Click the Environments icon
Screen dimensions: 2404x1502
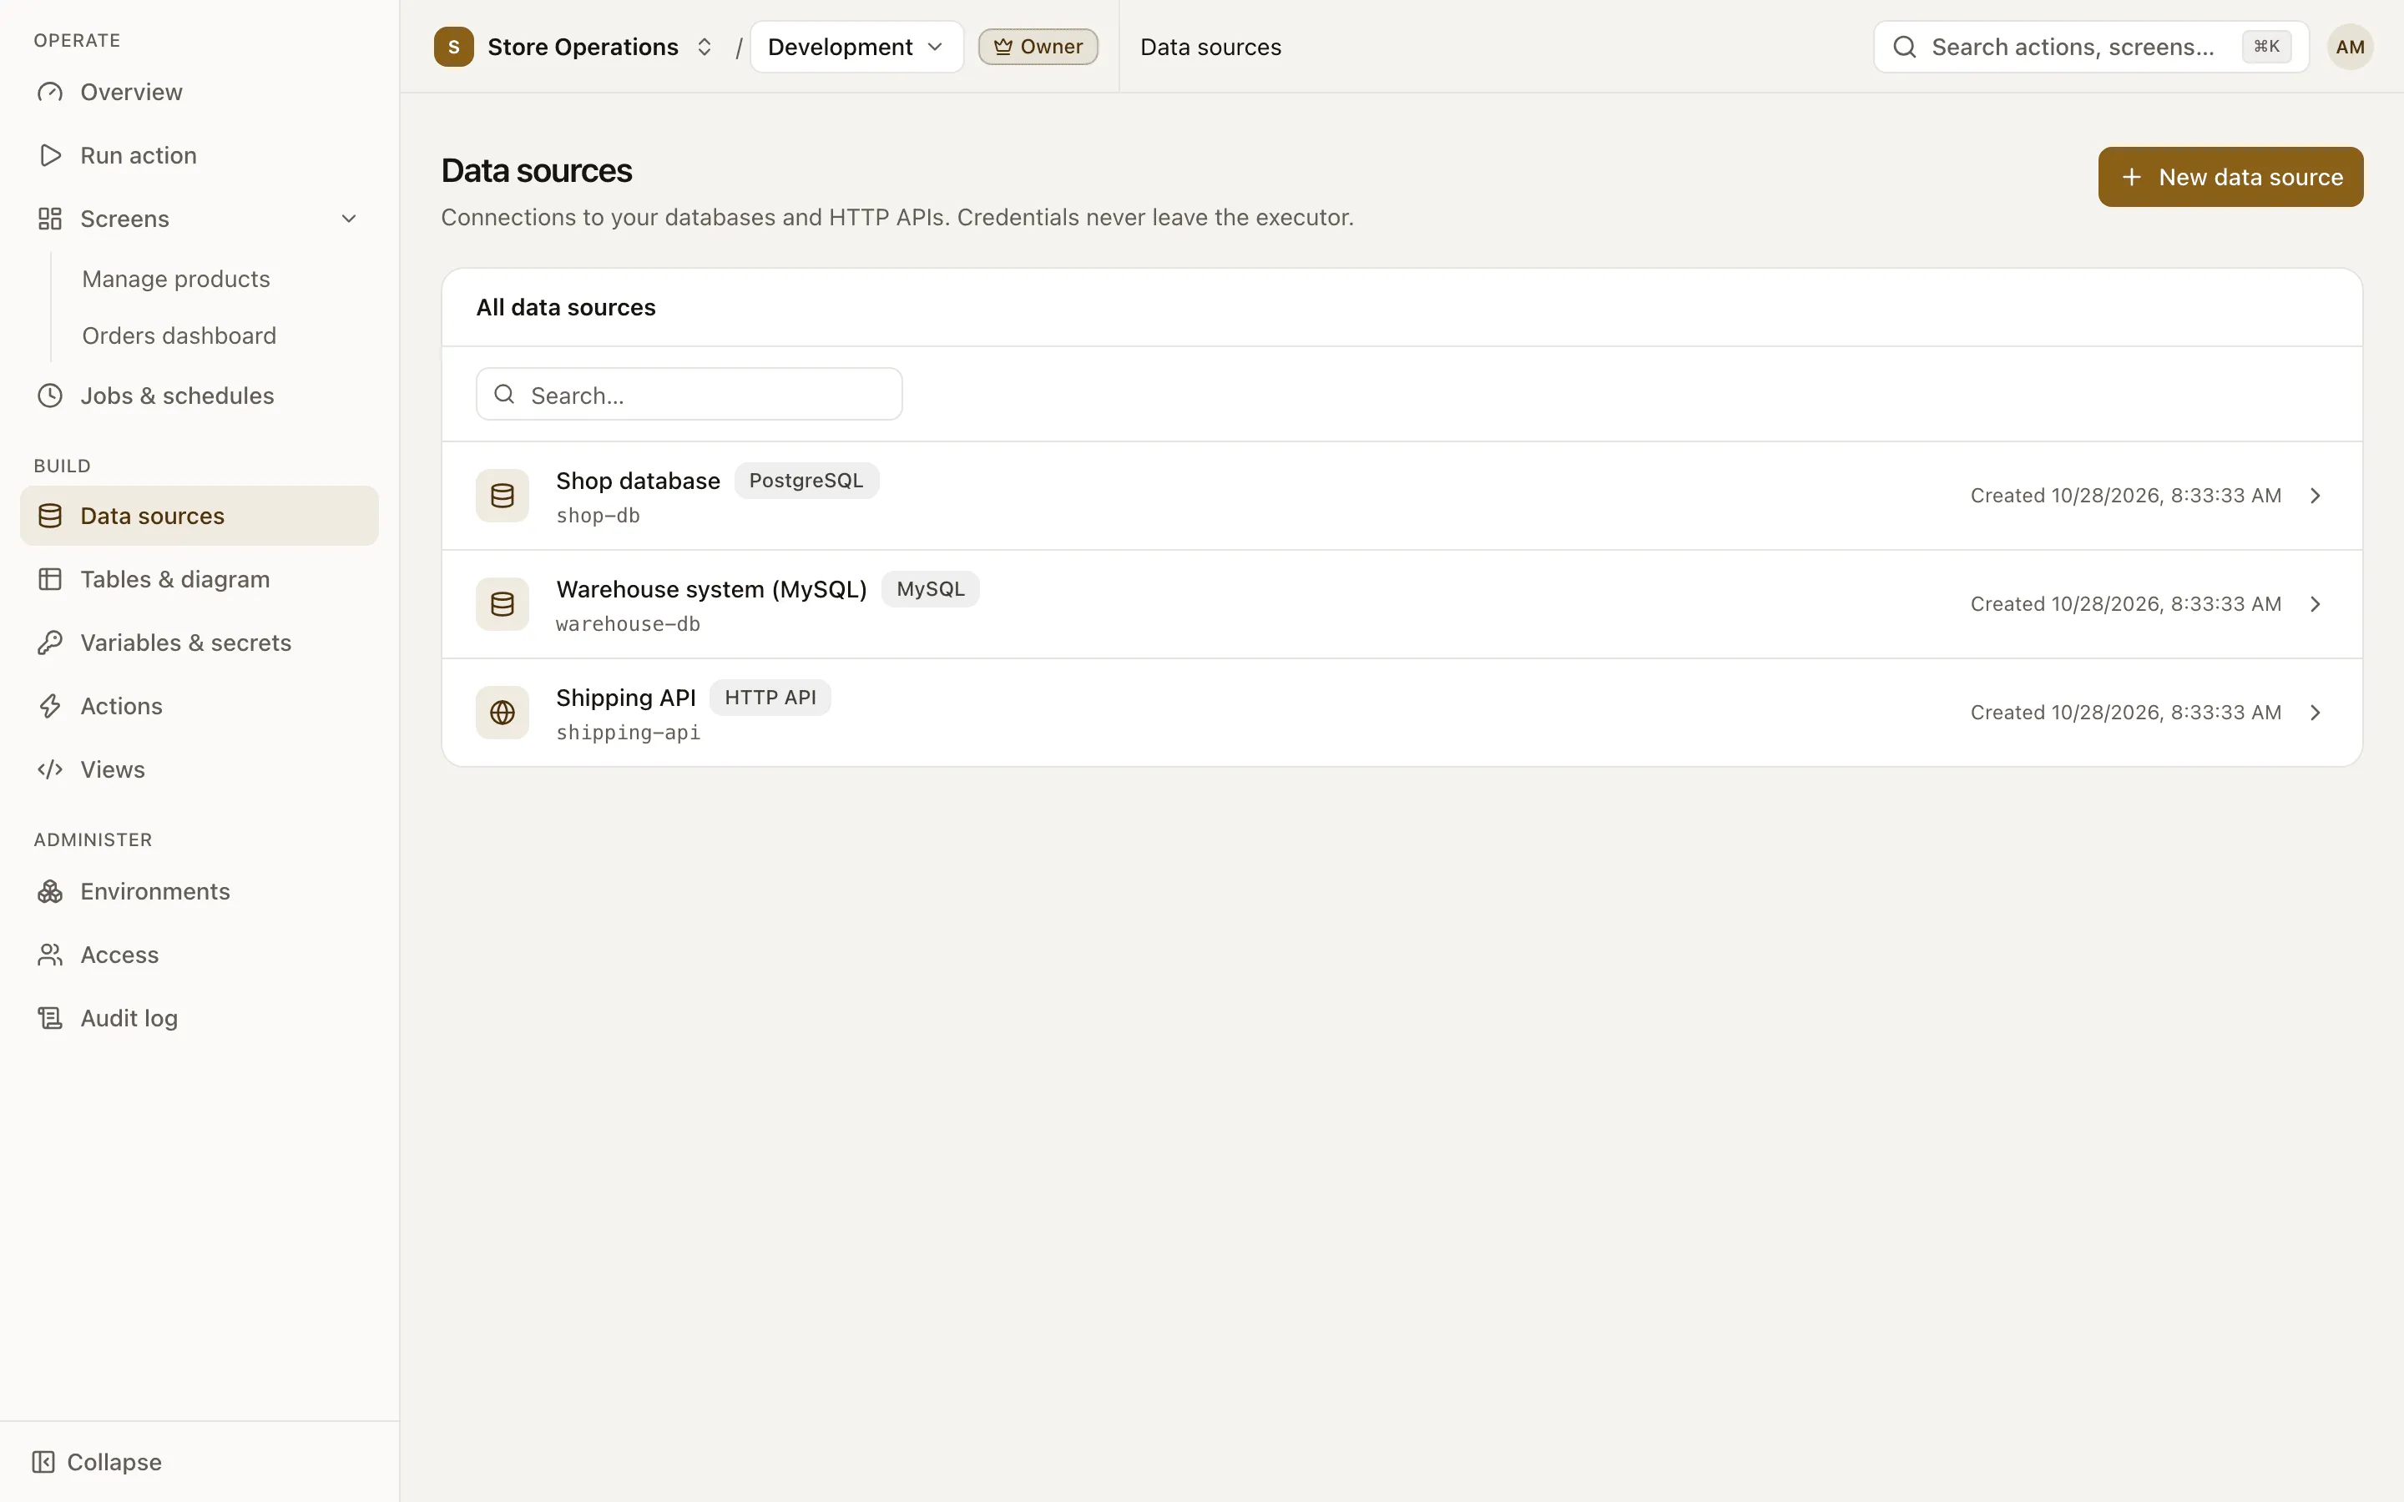tap(50, 891)
